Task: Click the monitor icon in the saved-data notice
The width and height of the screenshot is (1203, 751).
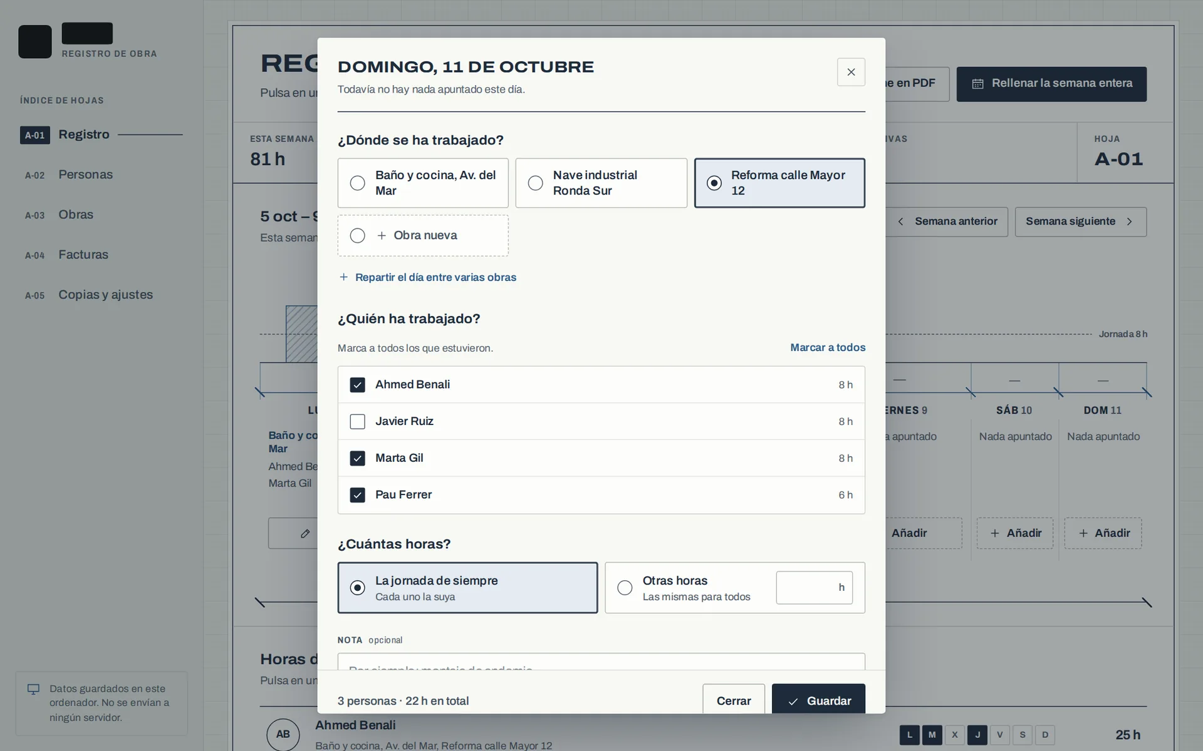Action: (33, 689)
